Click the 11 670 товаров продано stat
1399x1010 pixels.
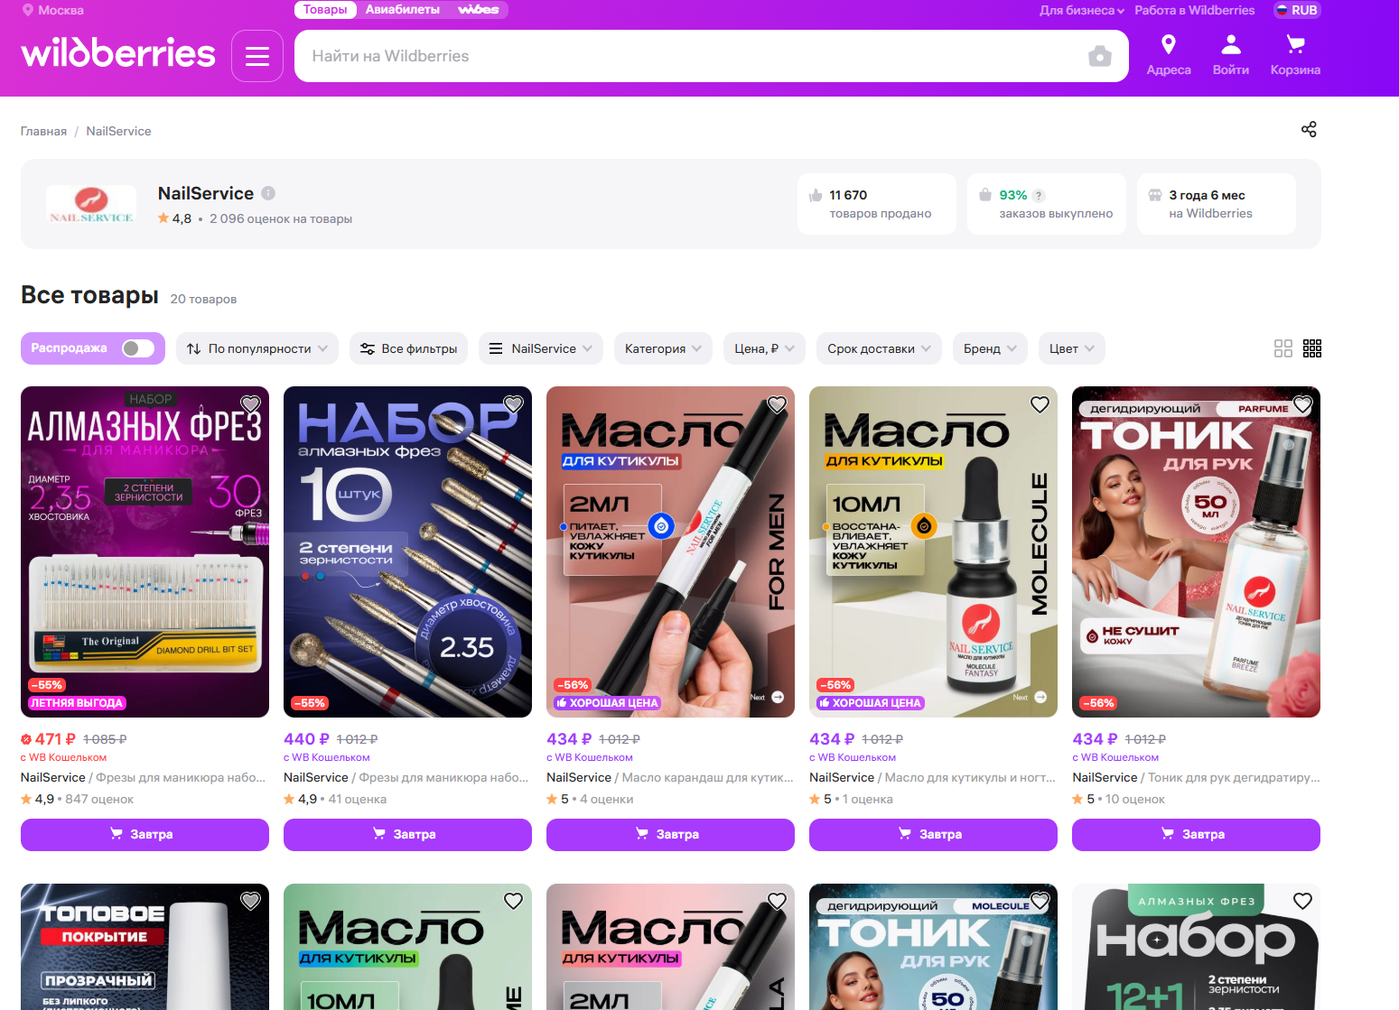[x=876, y=204]
